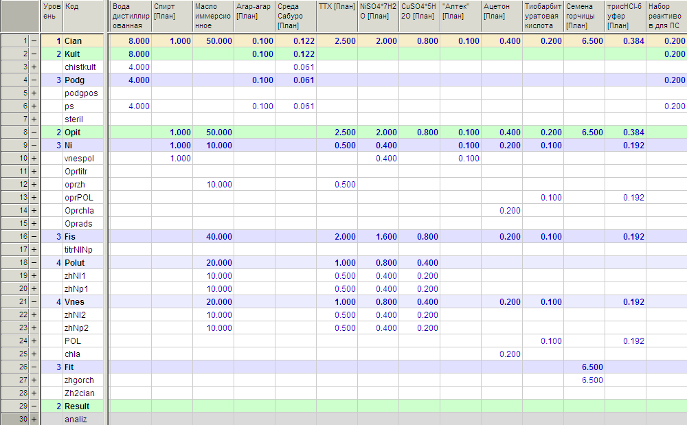Click the 'titrNINp' code cell
This screenshot has height=425, width=687.
tap(83, 249)
